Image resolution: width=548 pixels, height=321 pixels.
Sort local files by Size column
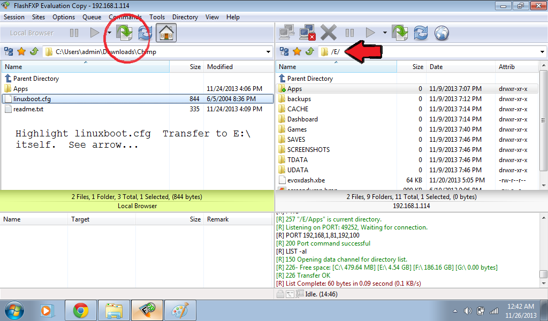[187, 67]
